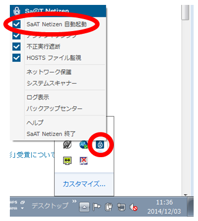Click the カスタマイズ... link

(x=84, y=184)
